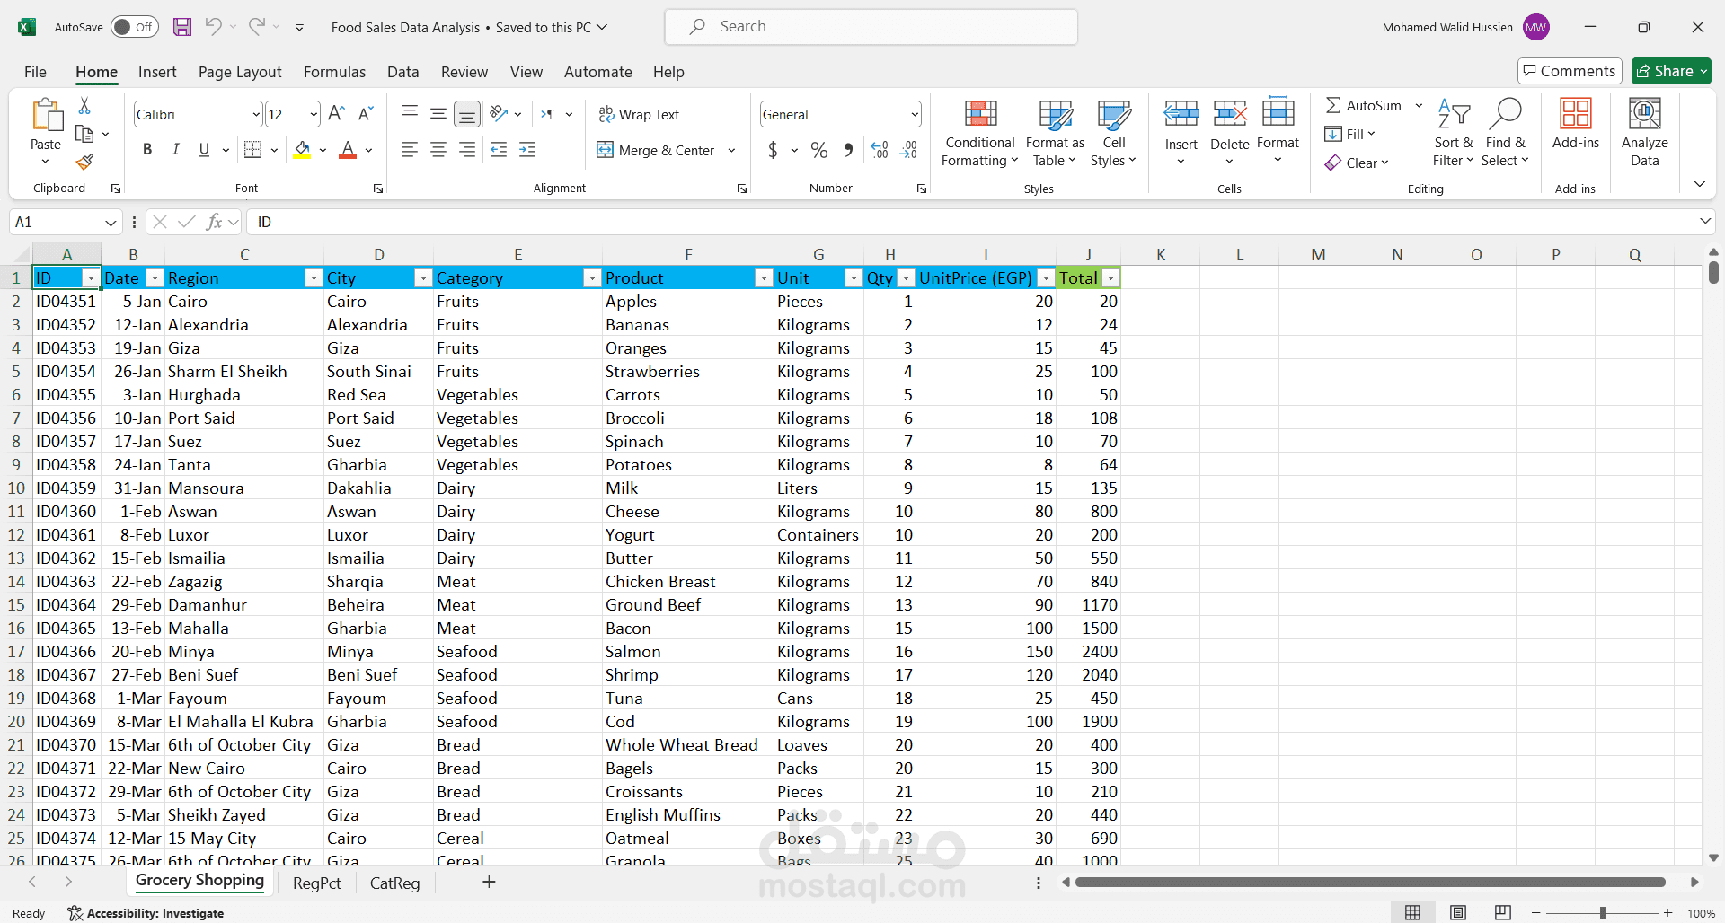Viewport: 1725px width, 923px height.
Task: Click the Insert Function fx icon
Action: click(x=214, y=222)
